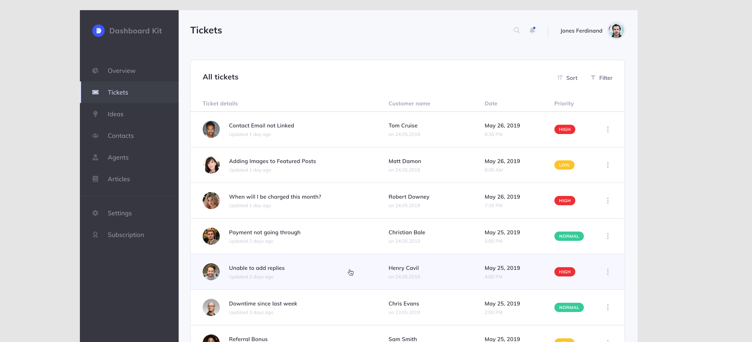Click the Customer name column header
This screenshot has height=342, width=752.
[x=409, y=104]
